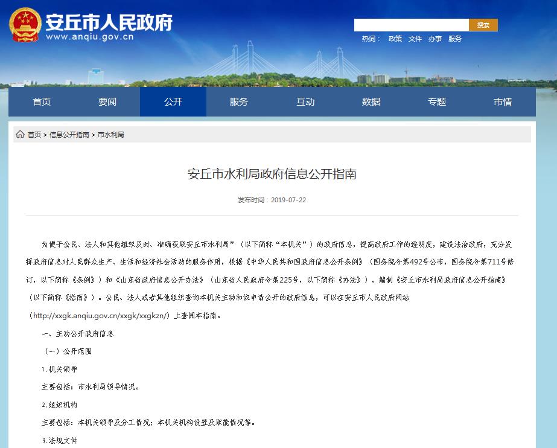The height and width of the screenshot is (448, 557).
Task: Click the article title 安丘市水利局政府信息公开指南
Action: (x=272, y=174)
